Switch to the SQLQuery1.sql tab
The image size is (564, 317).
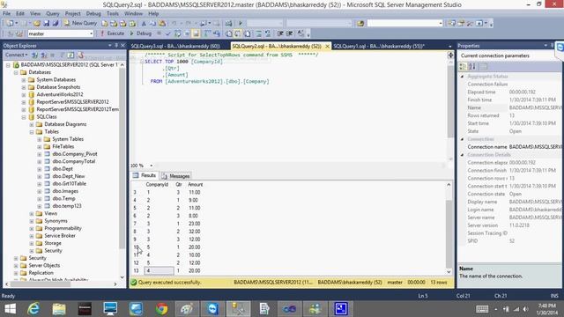coord(379,46)
